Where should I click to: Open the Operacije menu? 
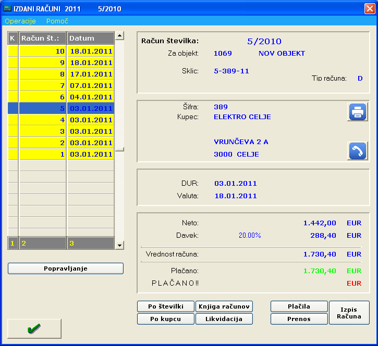point(20,21)
